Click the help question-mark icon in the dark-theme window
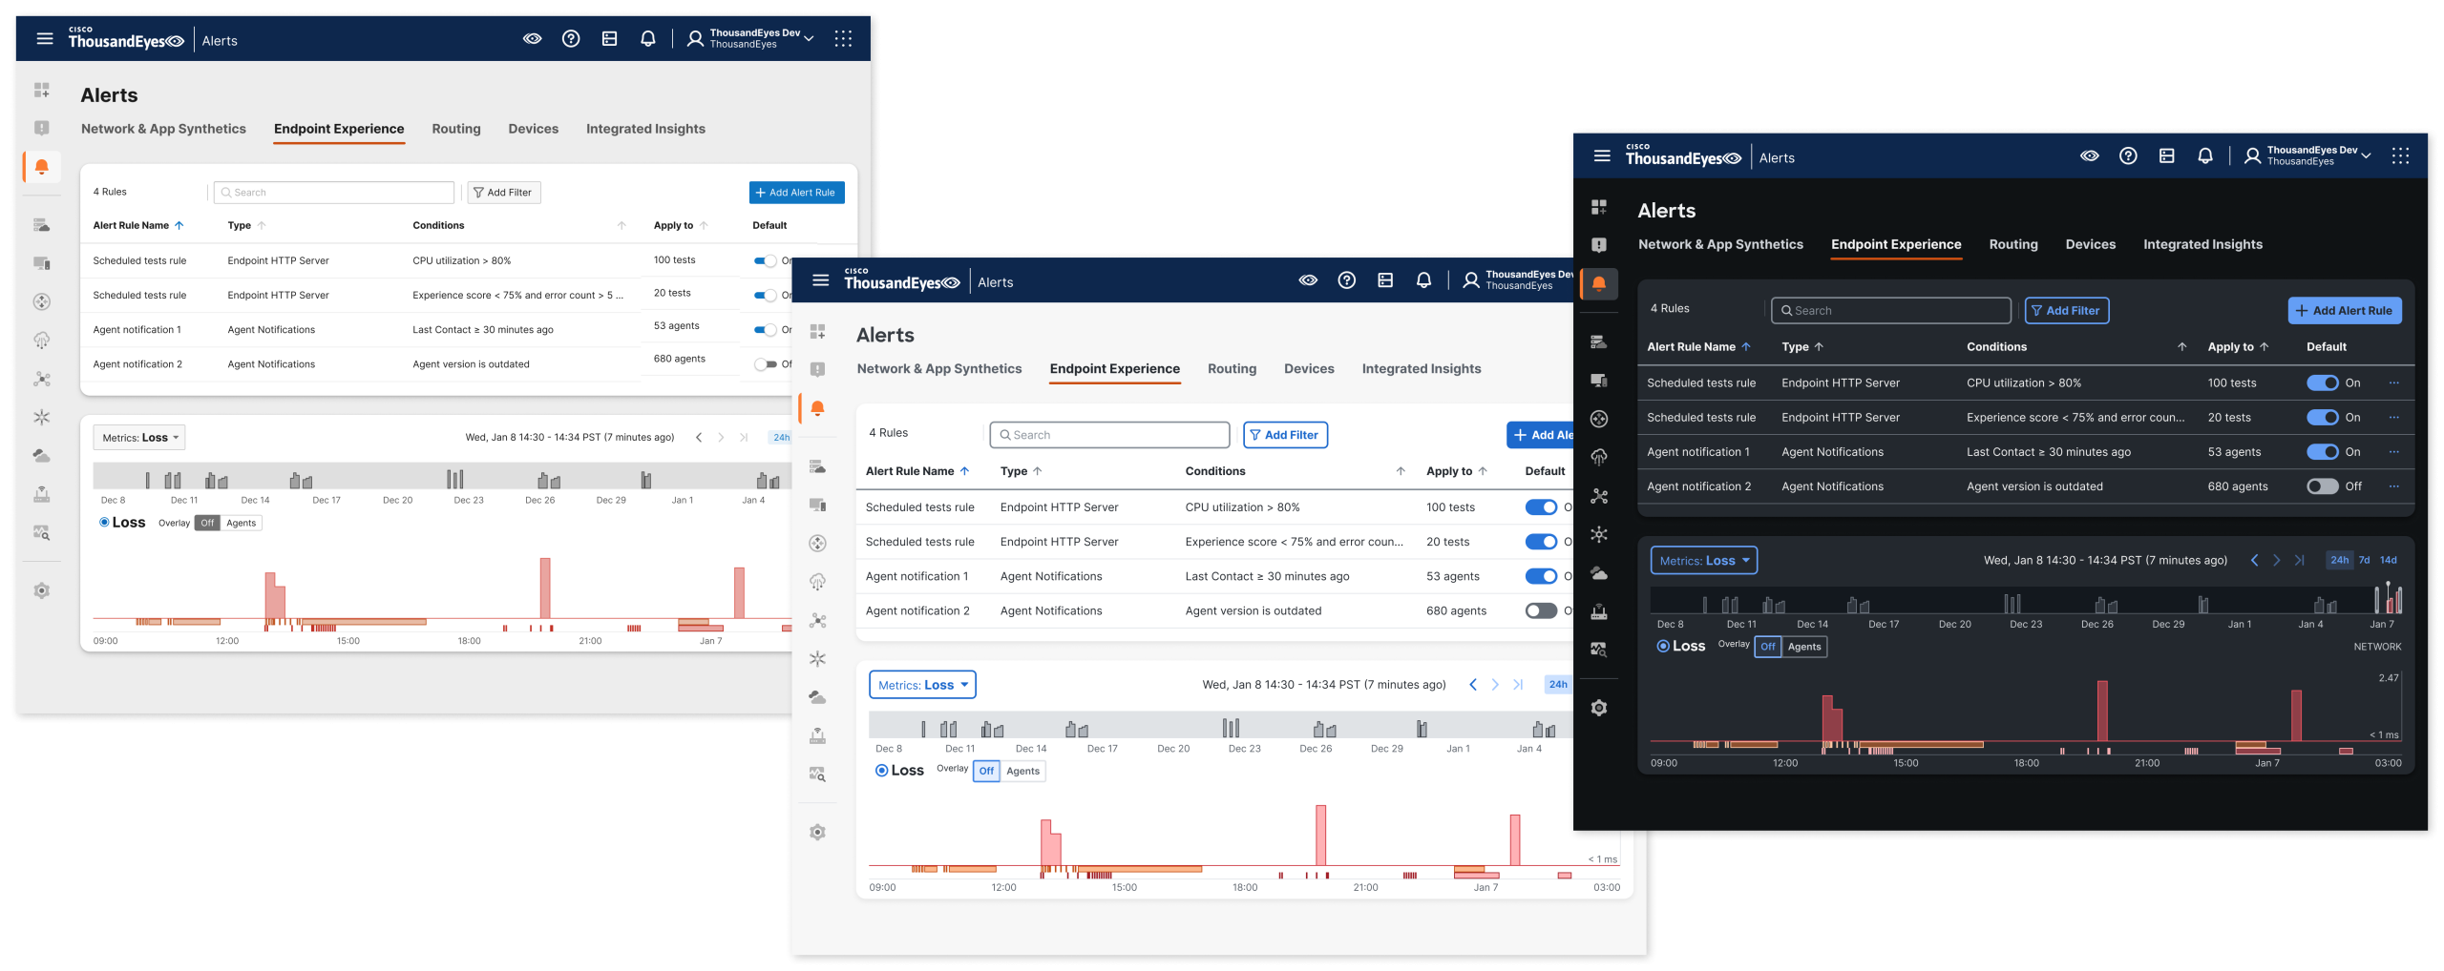Image resolution: width=2444 pixels, height=971 pixels. click(x=2128, y=156)
